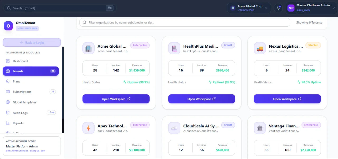The image size is (338, 159).
Task: Open the Reports module
Action: 31,123
